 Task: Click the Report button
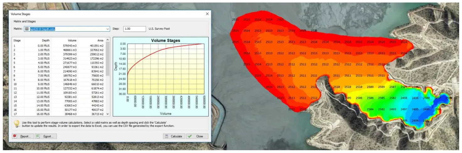pos(22,136)
